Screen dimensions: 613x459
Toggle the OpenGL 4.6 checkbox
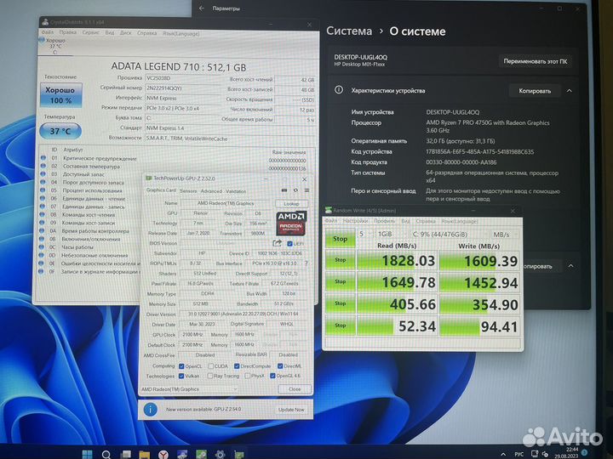[272, 376]
